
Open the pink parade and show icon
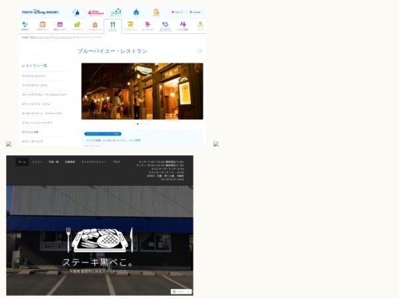(148, 26)
